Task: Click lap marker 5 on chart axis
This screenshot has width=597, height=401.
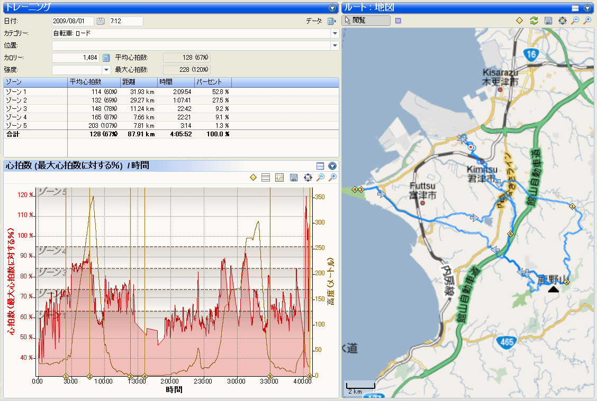Action: [270, 376]
